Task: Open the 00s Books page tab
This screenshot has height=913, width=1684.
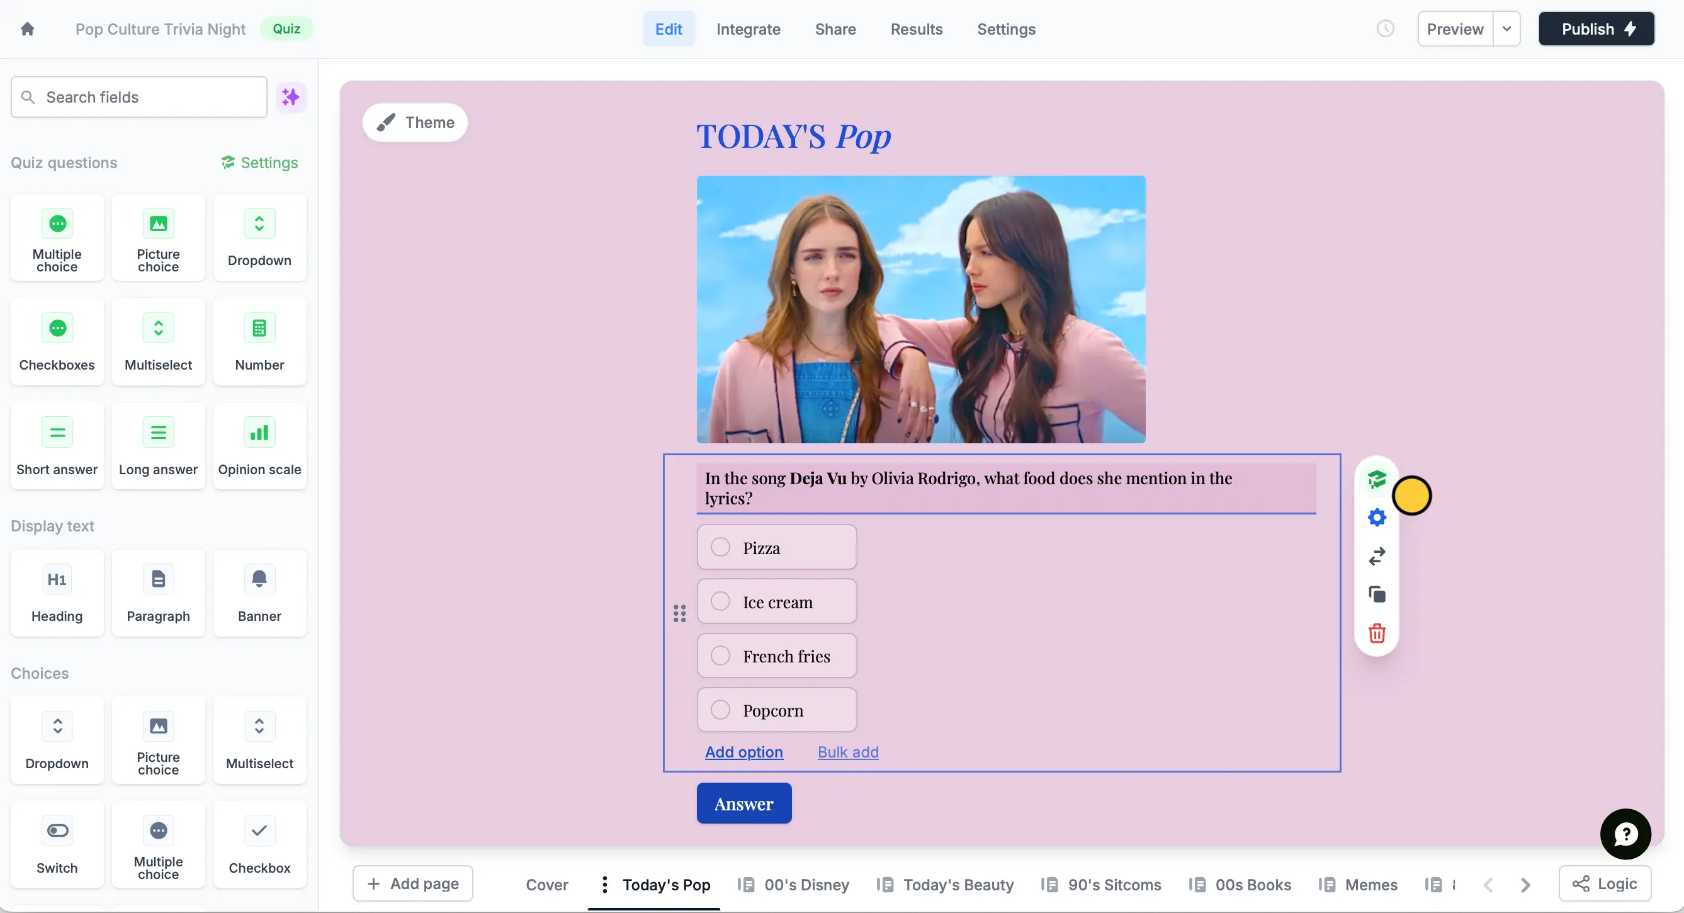Action: pos(1240,885)
